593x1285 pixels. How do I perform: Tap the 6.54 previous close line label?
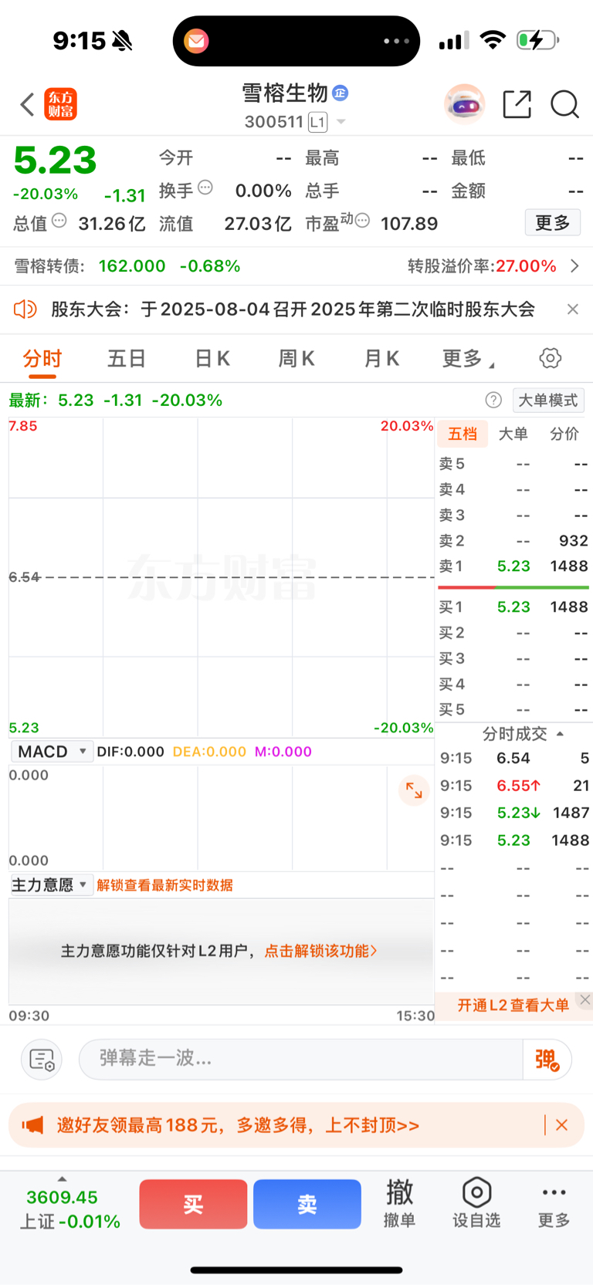25,577
